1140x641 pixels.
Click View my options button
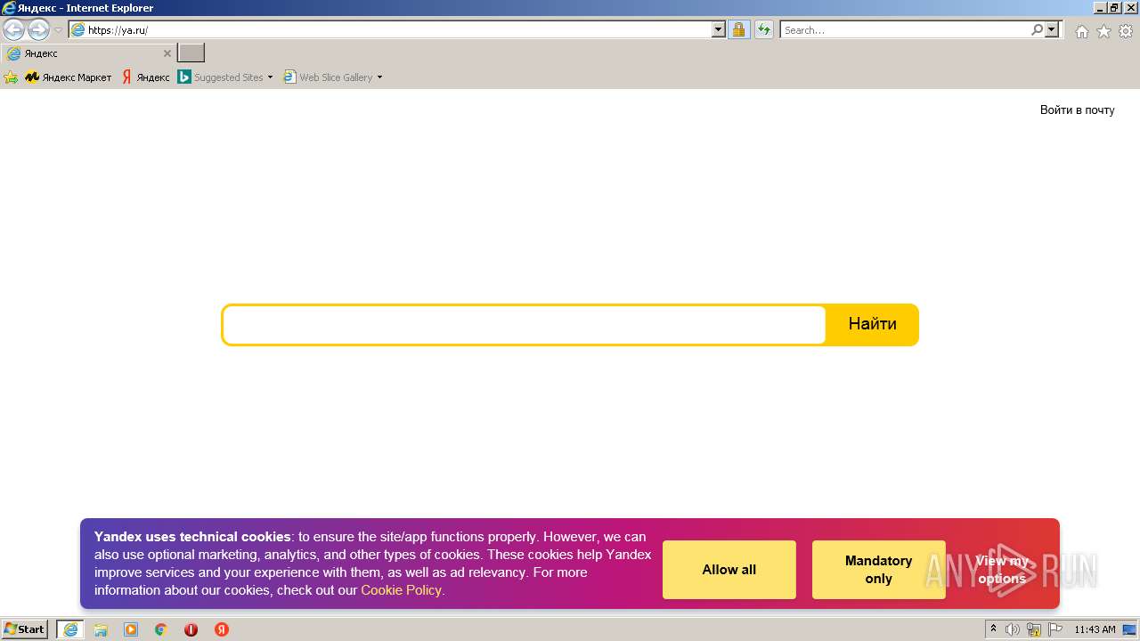[1002, 570]
